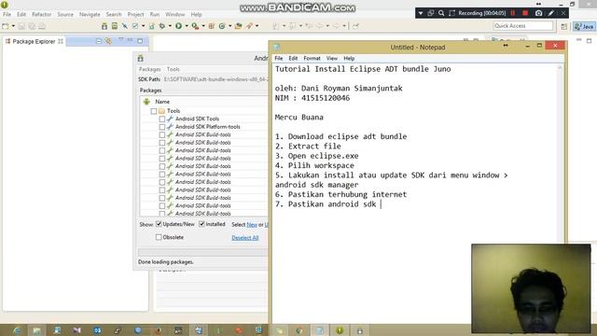This screenshot has width=597, height=336.
Task: Enable the Obsolete checkbox
Action: pos(159,237)
